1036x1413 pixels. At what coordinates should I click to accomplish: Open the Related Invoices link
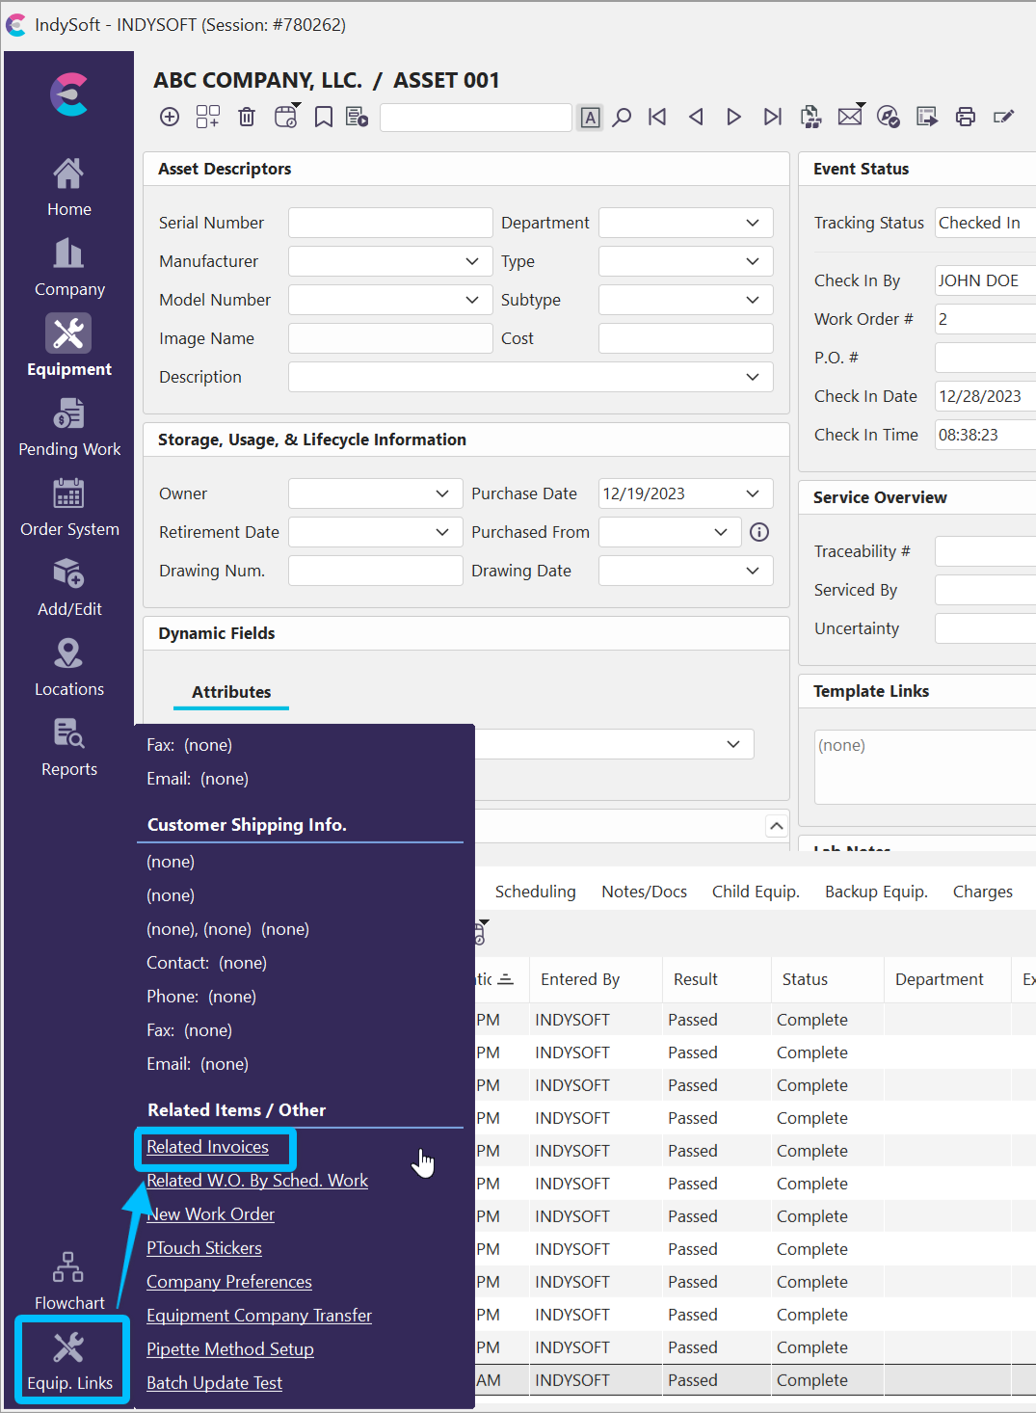(x=207, y=1147)
